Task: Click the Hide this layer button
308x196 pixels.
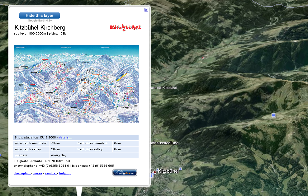Action: (x=40, y=16)
